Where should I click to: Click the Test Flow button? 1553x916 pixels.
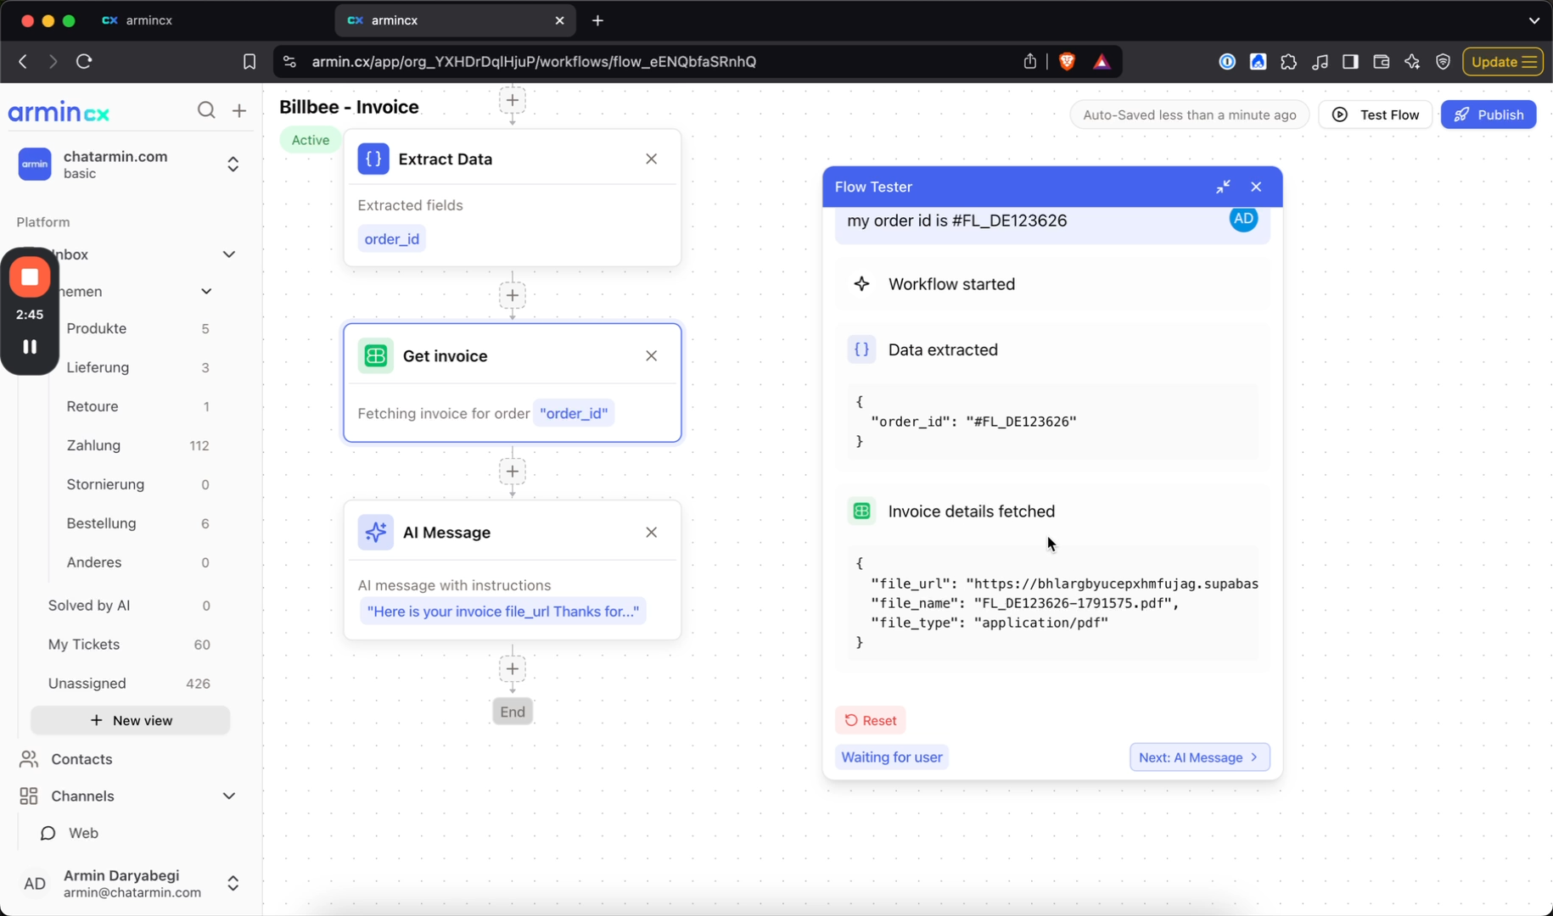[x=1376, y=114]
